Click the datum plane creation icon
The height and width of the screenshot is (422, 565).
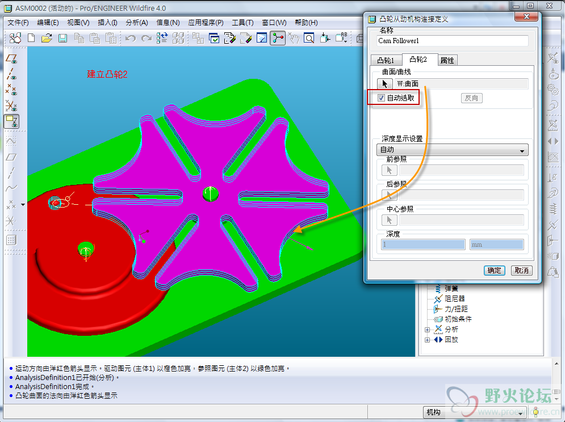tap(11, 157)
